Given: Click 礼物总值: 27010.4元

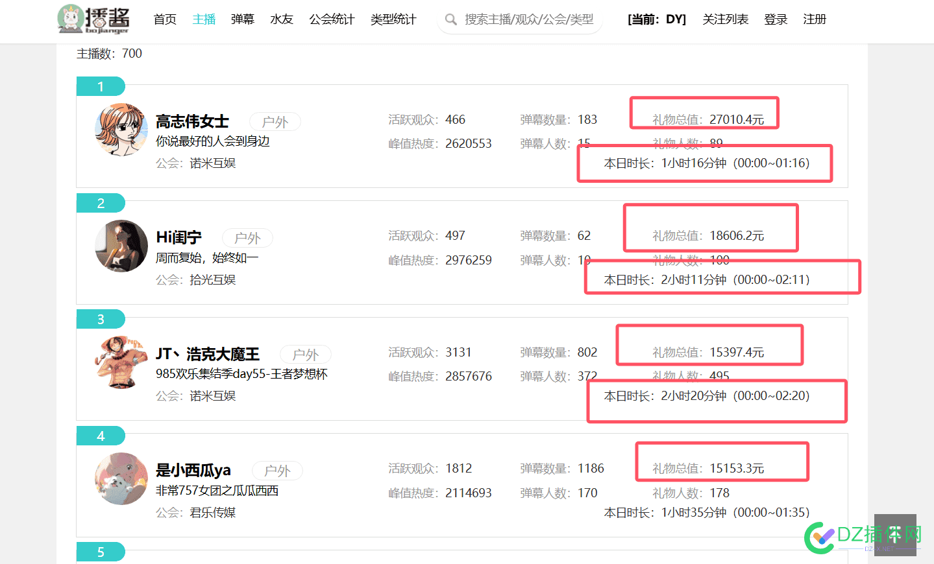Looking at the screenshot, I should point(708,120).
